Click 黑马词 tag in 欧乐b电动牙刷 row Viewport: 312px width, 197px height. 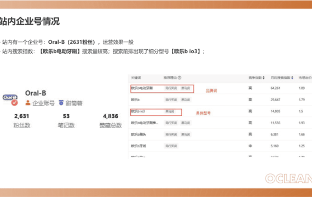coord(185,88)
